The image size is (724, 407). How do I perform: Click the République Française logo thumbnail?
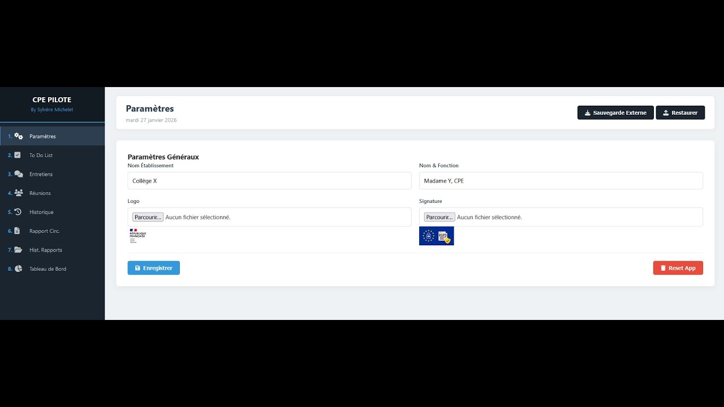[x=138, y=236]
